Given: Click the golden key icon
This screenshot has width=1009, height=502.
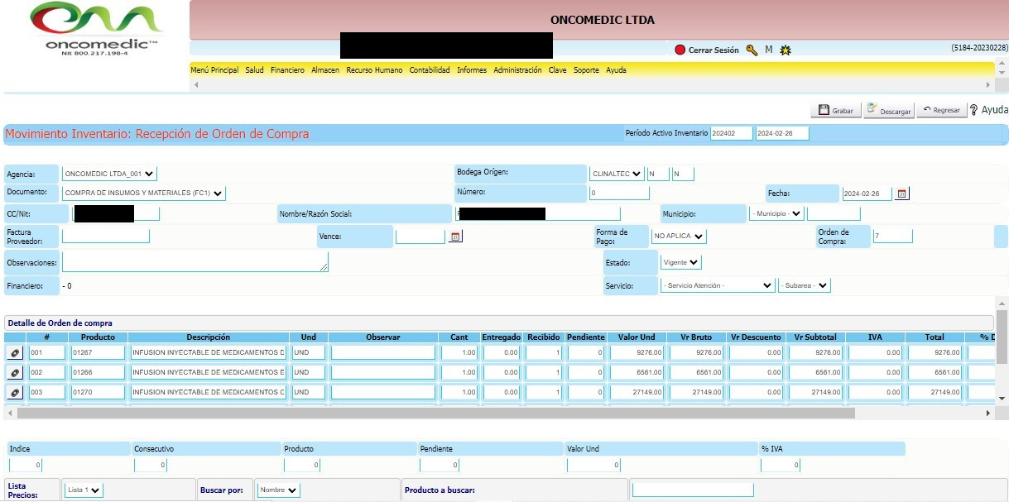Looking at the screenshot, I should (752, 50).
